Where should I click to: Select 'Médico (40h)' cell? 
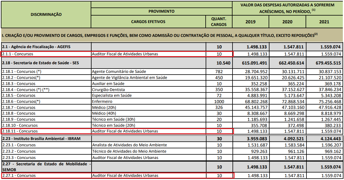pyautogui.click(x=104, y=113)
